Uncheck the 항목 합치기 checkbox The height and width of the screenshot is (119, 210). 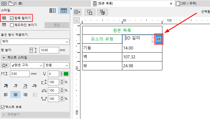coord(12,18)
